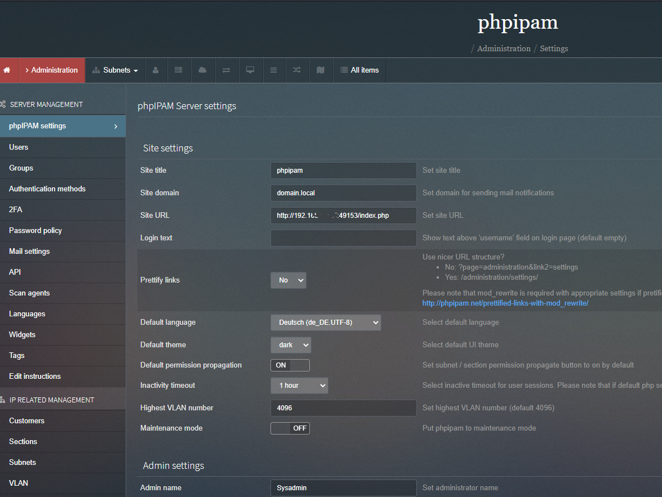Screen dimensions: 662x497
Task: Focus the Admin name input field
Action: coord(343,488)
